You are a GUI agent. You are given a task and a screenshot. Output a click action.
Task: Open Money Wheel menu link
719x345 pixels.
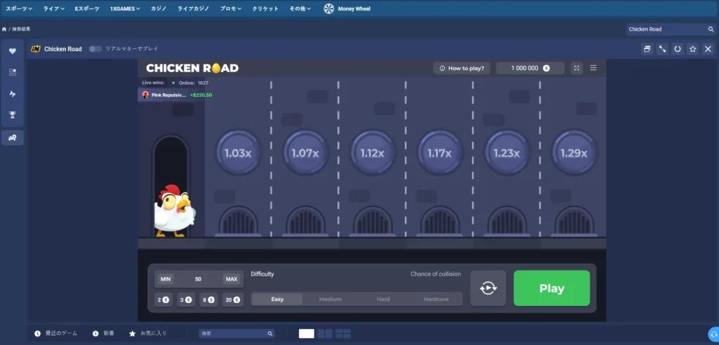tap(354, 8)
